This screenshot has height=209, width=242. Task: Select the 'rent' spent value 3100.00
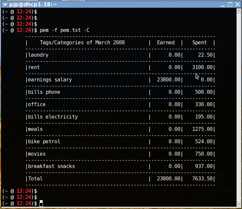[202, 67]
